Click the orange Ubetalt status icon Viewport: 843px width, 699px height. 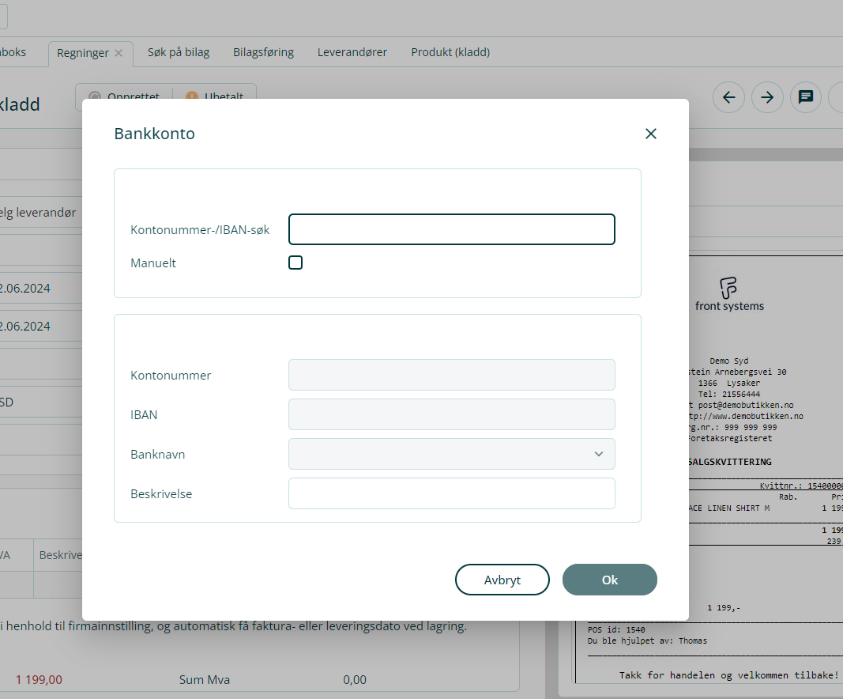[x=191, y=96]
